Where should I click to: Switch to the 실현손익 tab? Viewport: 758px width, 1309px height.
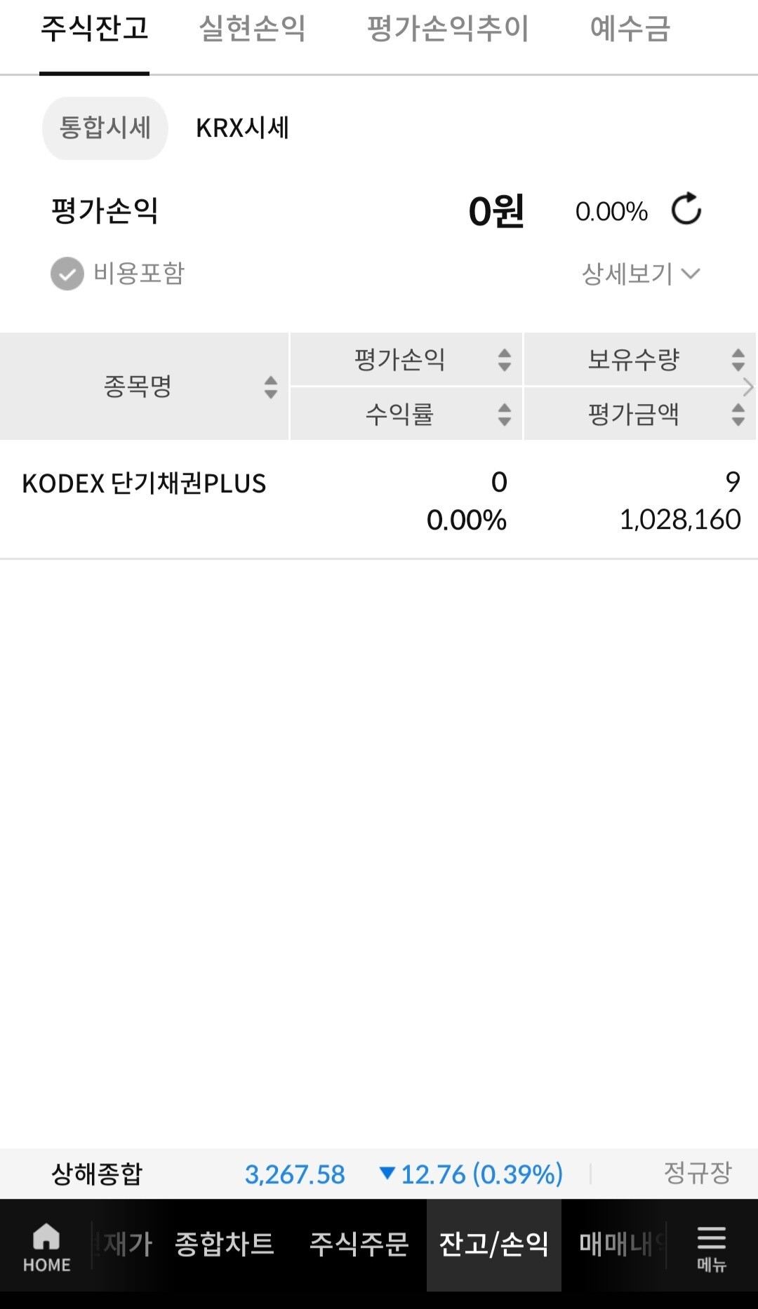pos(252,29)
